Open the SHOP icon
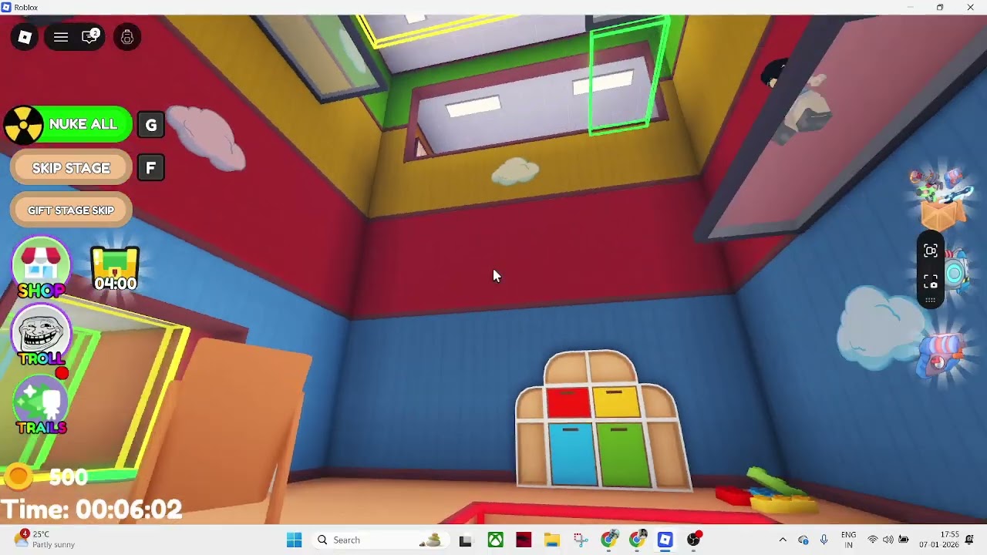The image size is (987, 555). click(x=42, y=268)
